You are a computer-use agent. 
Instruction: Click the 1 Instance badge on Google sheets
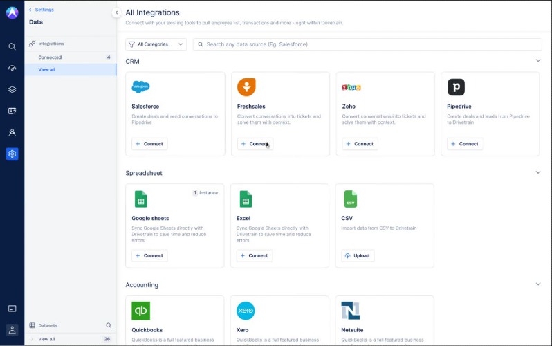click(x=205, y=193)
